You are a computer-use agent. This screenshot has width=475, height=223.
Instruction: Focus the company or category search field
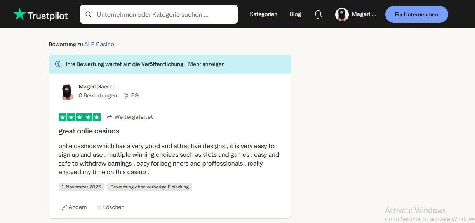[x=163, y=14]
